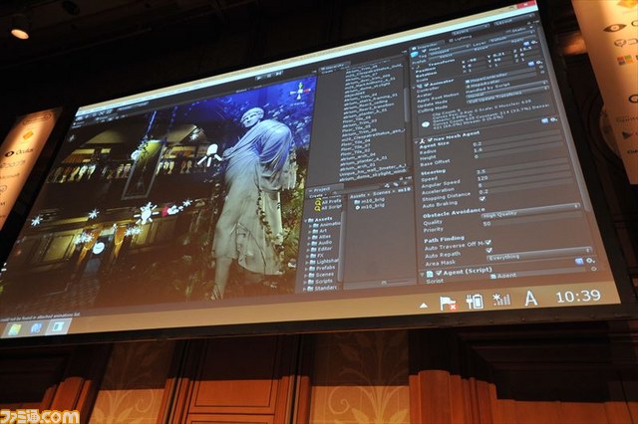Click the battery power tray icon
638x424 pixels.
(475, 302)
